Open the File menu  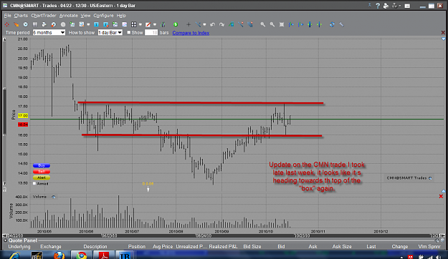(7, 16)
